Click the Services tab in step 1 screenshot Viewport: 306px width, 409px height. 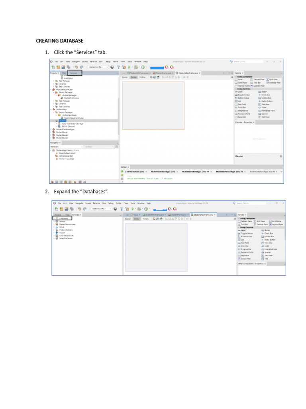[x=74, y=73]
